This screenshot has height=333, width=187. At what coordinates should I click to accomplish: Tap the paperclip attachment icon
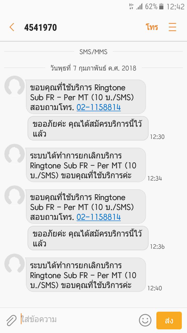coord(11,320)
